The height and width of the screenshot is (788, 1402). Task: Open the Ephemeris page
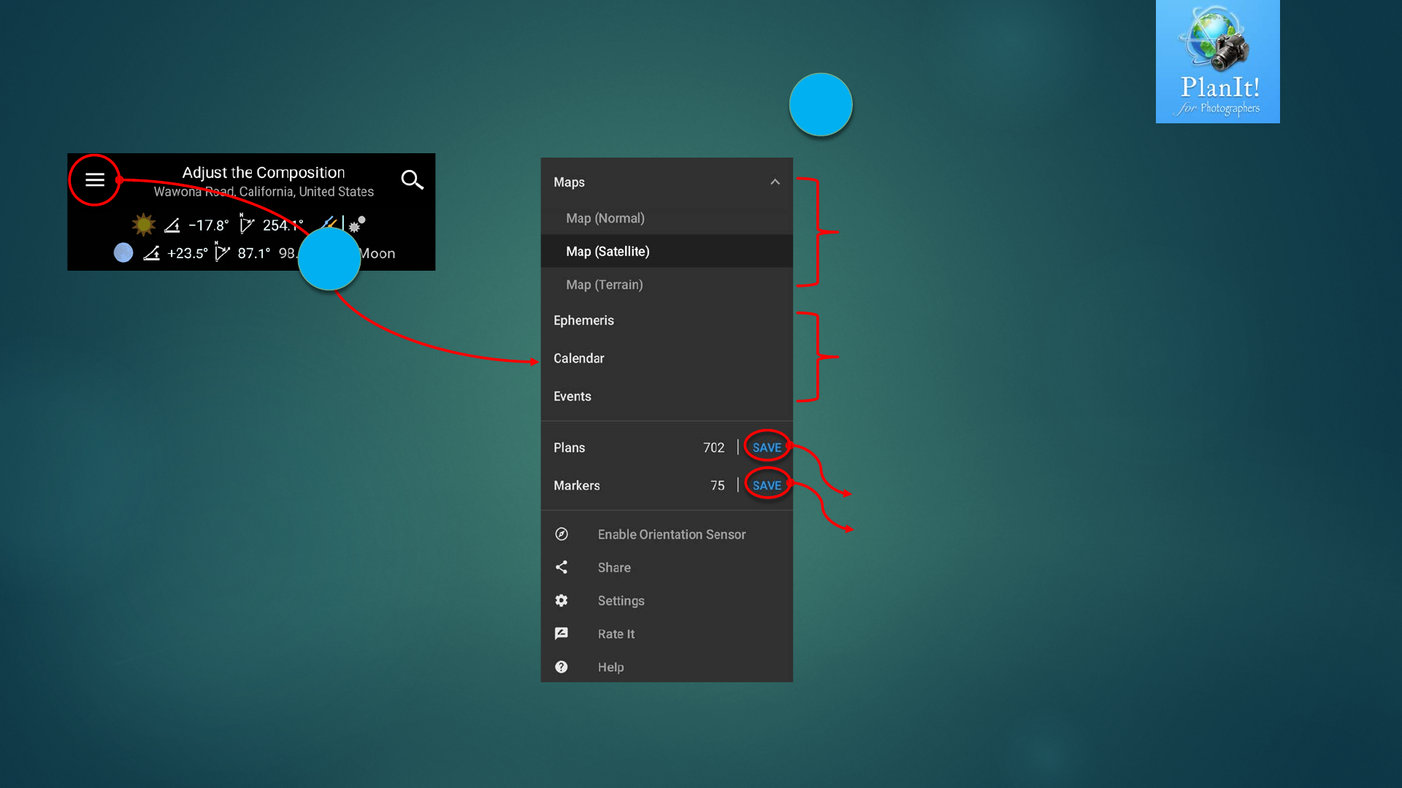pos(583,320)
